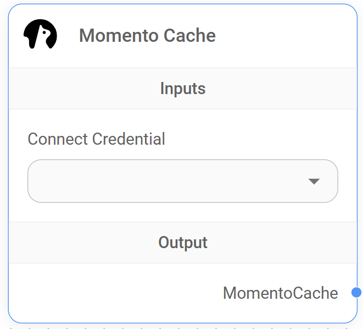
Task: Click the blue MomentoCache output connector dot
Action: click(356, 292)
